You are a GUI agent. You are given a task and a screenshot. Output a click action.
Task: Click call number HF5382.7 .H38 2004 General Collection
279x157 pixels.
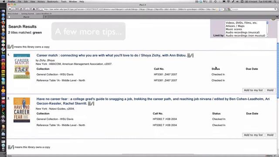tap(165, 119)
